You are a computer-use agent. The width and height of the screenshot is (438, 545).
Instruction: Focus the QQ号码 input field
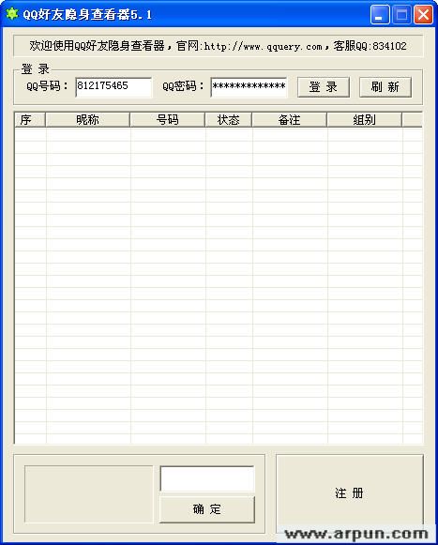coord(113,87)
